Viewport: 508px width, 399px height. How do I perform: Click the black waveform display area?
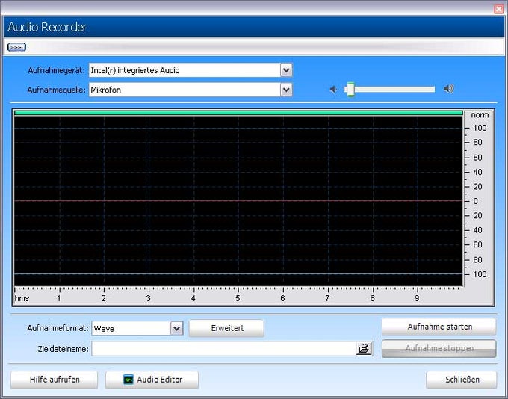coord(238,201)
